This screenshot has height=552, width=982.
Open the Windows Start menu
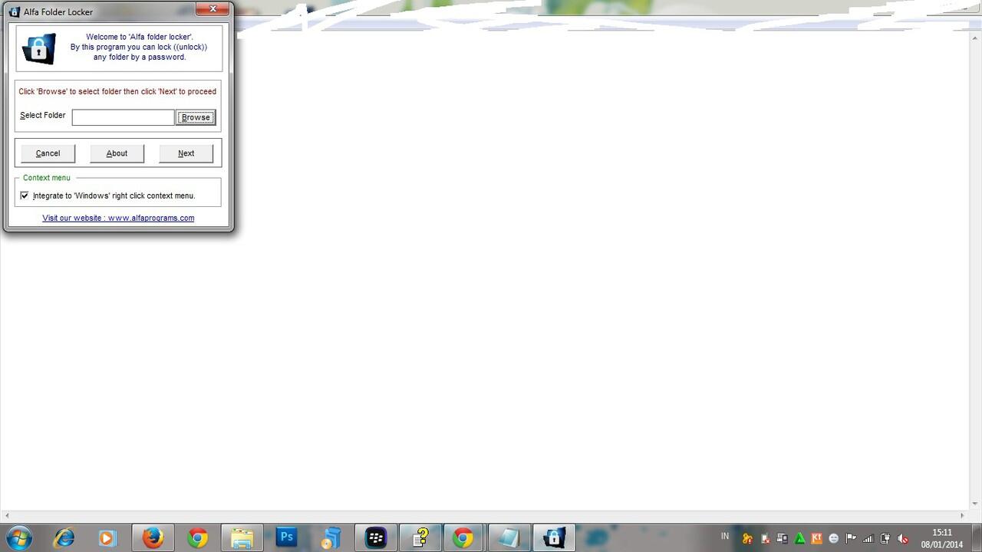(18, 537)
